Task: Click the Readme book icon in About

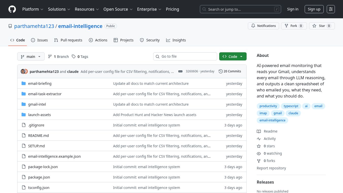Action: click(259, 131)
